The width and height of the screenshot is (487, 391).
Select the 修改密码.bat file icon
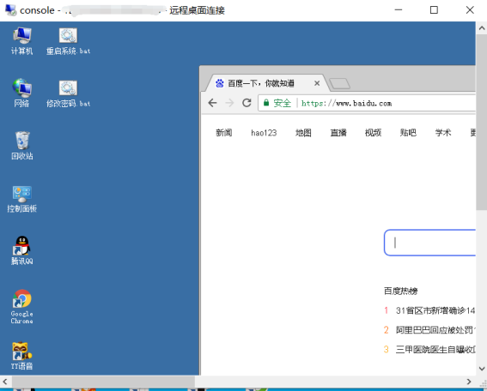click(68, 93)
